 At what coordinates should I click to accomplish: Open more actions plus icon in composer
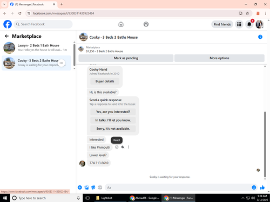click(x=80, y=187)
